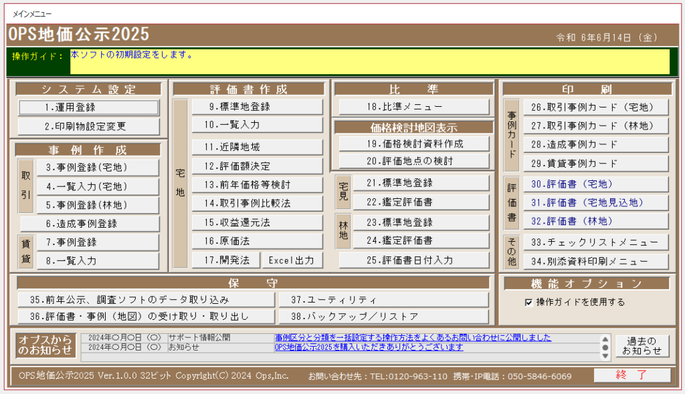Launch 14.取引事例比較法
Viewport: 685px width, 394px height.
point(257,203)
